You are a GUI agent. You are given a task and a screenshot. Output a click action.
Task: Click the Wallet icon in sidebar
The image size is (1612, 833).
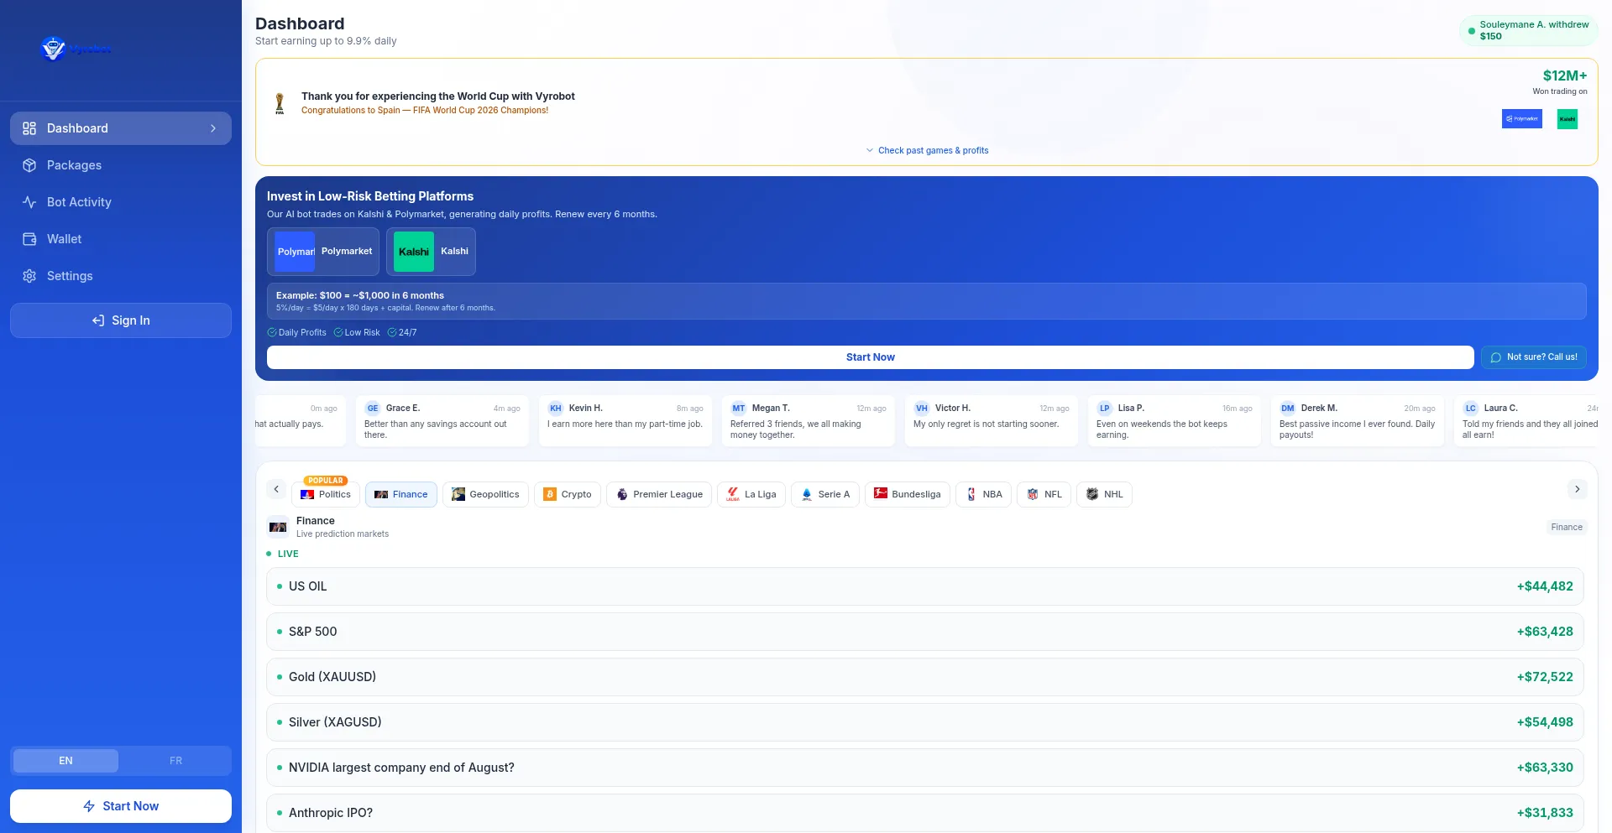pyautogui.click(x=29, y=239)
